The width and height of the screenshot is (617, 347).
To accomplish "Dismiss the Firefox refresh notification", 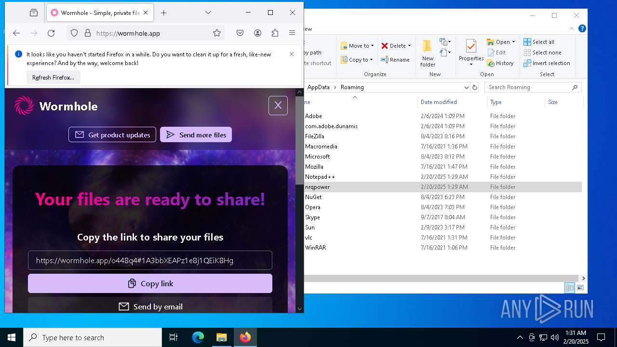I will 292,54.
